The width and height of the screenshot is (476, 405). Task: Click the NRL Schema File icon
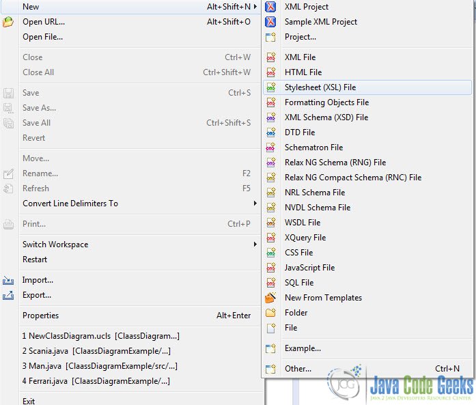point(270,193)
